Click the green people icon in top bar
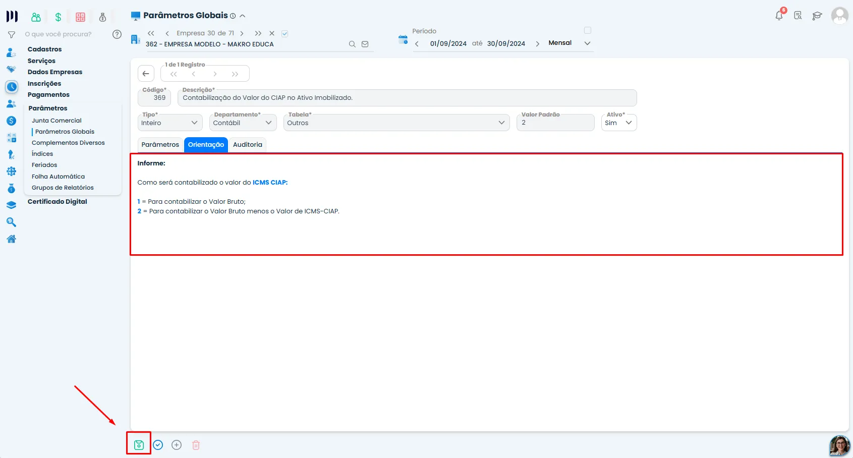Image resolution: width=853 pixels, height=458 pixels. click(36, 17)
